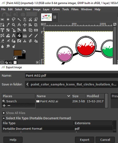Select the Shear tool
Image resolution: width=118 pixels, height=143 pixels.
tap(19, 30)
